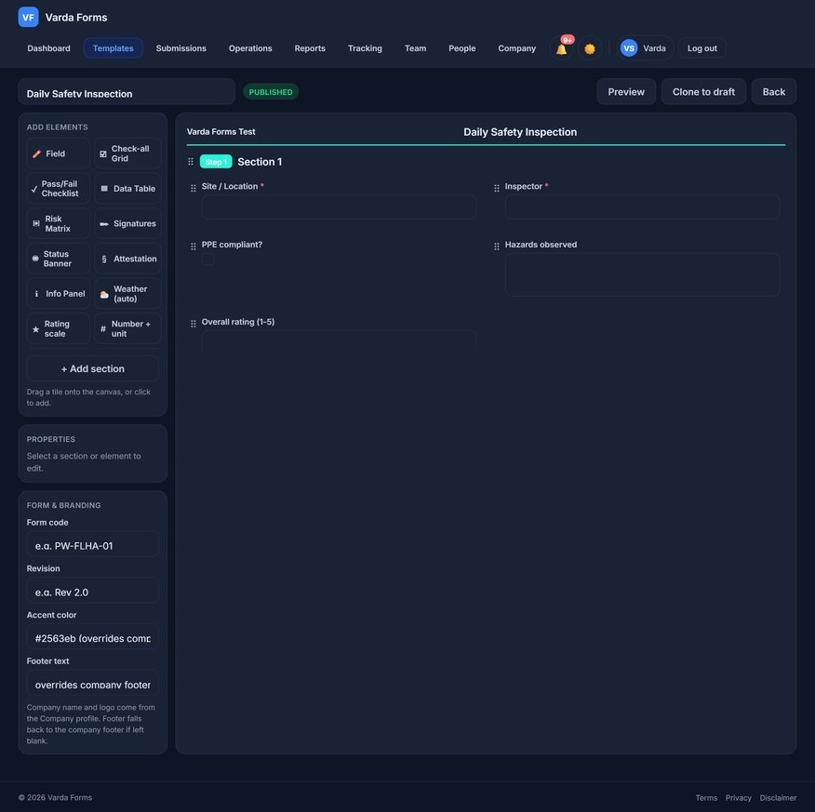Grab the Section 1 drag handle
Image resolution: width=815 pixels, height=812 pixels.
coord(191,162)
